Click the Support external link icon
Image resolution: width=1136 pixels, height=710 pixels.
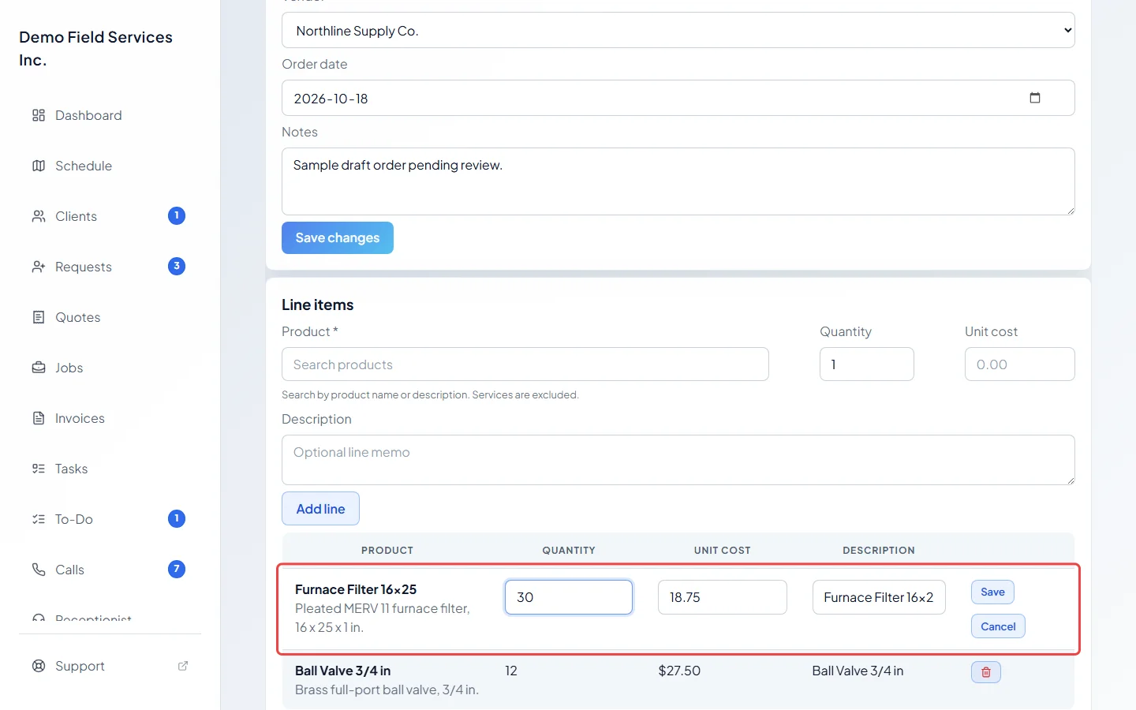(183, 666)
